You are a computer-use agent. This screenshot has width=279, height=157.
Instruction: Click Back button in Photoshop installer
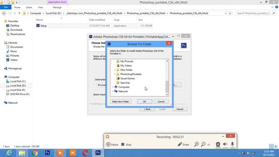pos(147,109)
